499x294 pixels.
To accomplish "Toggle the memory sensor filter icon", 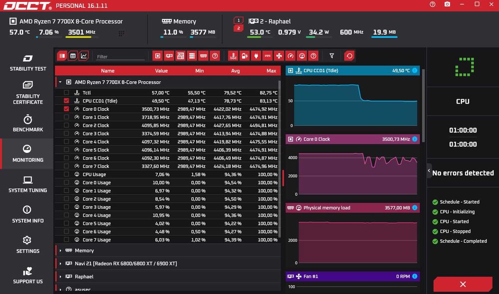I will [204, 56].
